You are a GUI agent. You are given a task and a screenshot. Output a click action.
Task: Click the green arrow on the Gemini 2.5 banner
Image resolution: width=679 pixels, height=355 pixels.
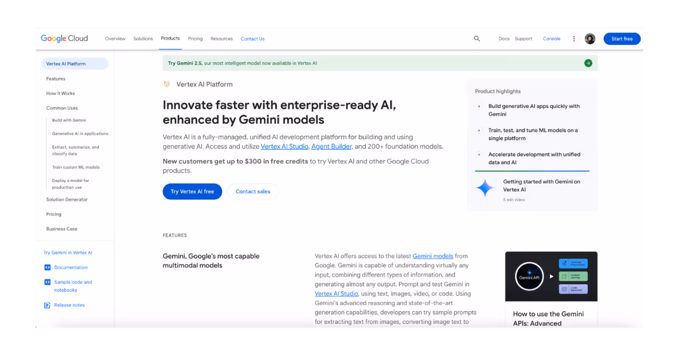pyautogui.click(x=587, y=63)
